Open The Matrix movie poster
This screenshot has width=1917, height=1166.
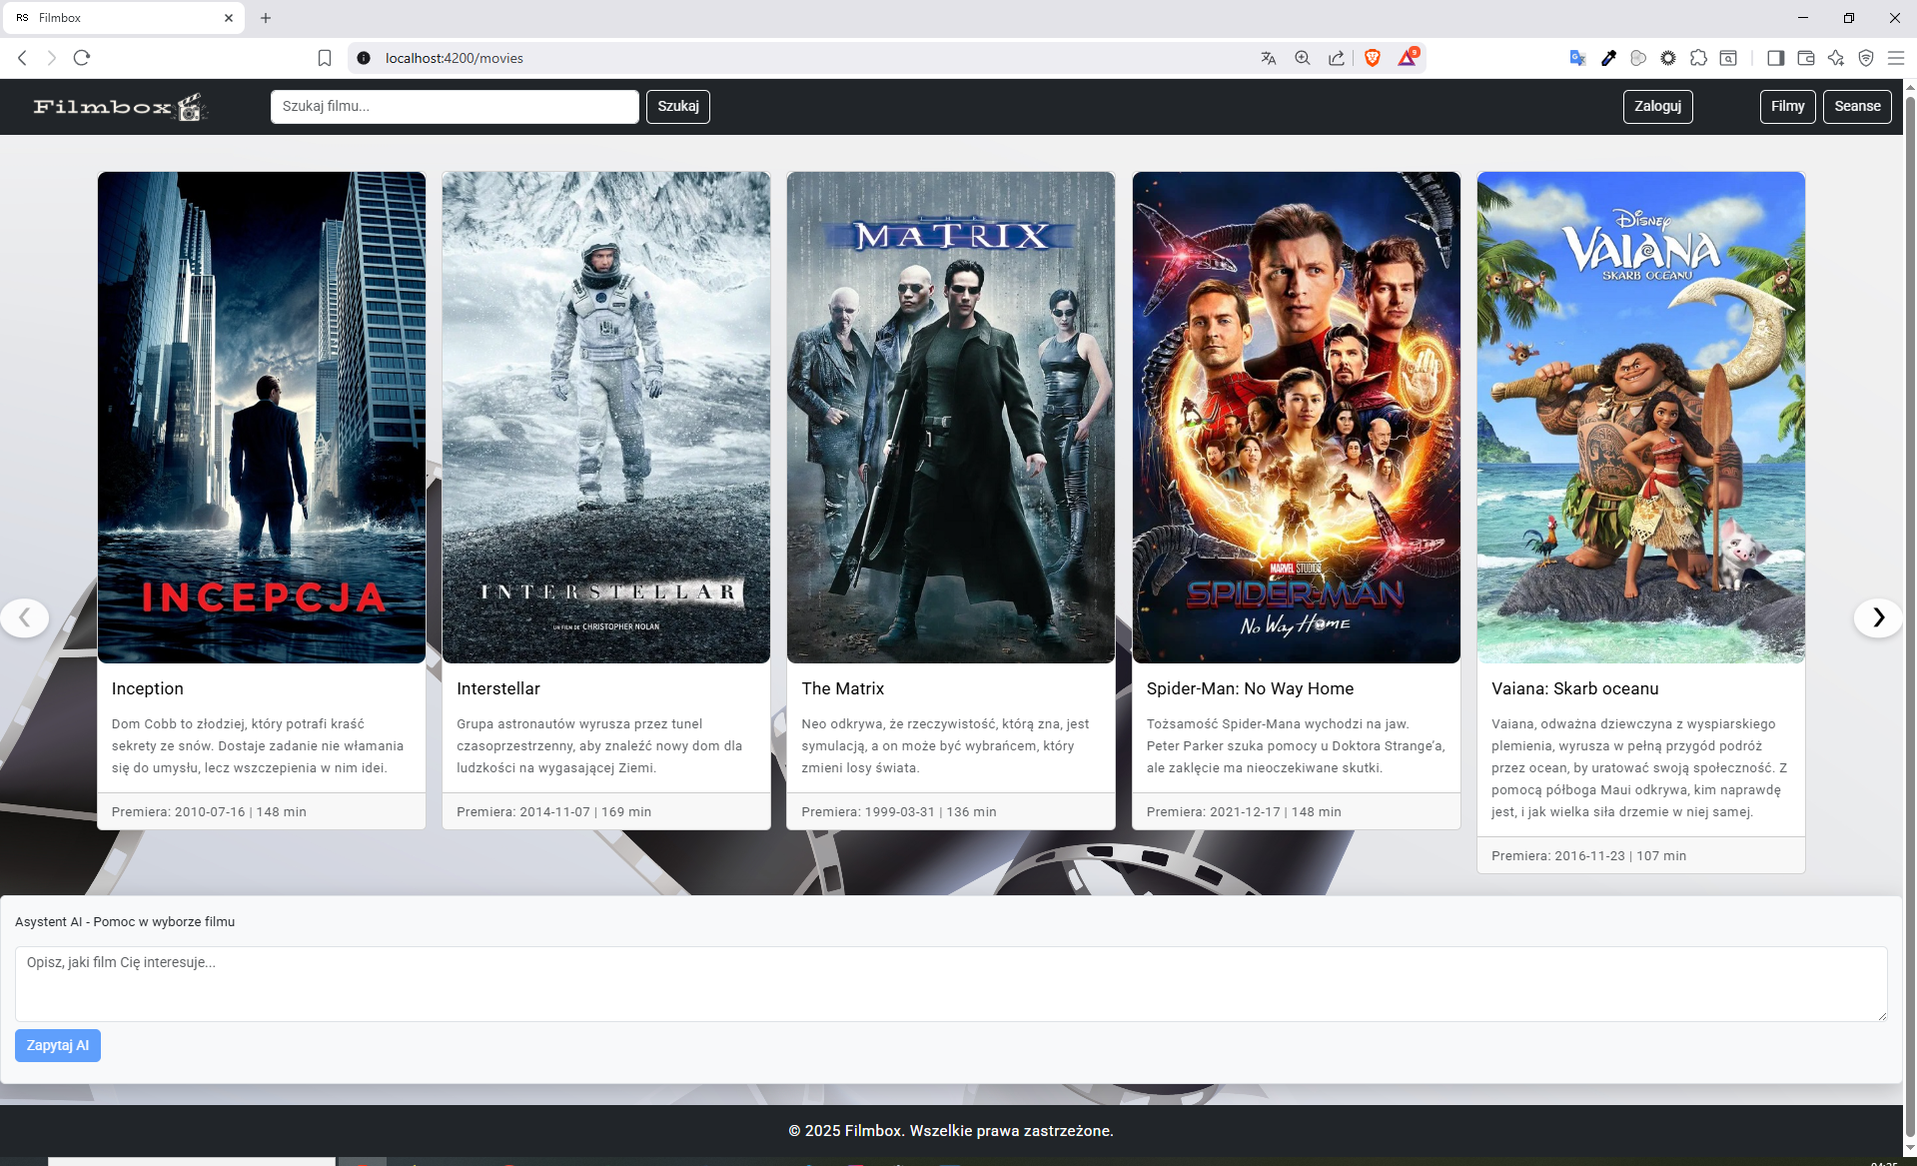[951, 418]
